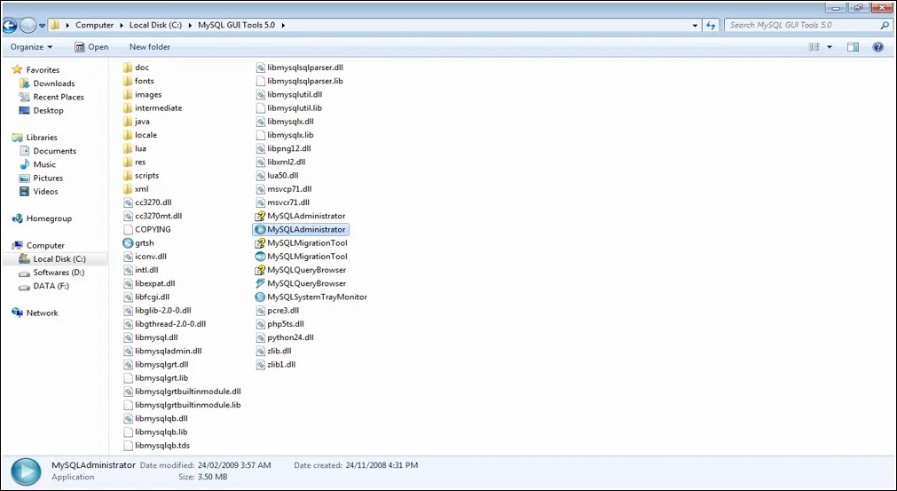Expand the arrow after Computer in breadcrumb

point(122,25)
